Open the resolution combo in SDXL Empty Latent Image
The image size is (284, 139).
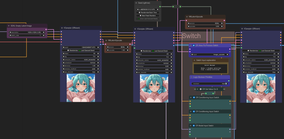(x=27, y=32)
